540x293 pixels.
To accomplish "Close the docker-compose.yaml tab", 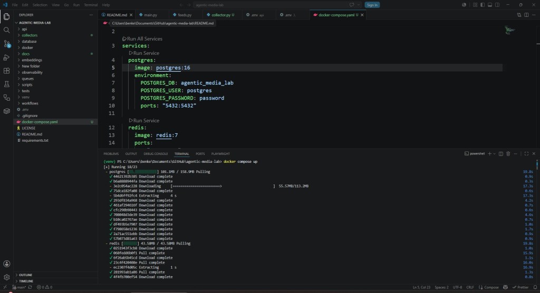I will click(362, 15).
